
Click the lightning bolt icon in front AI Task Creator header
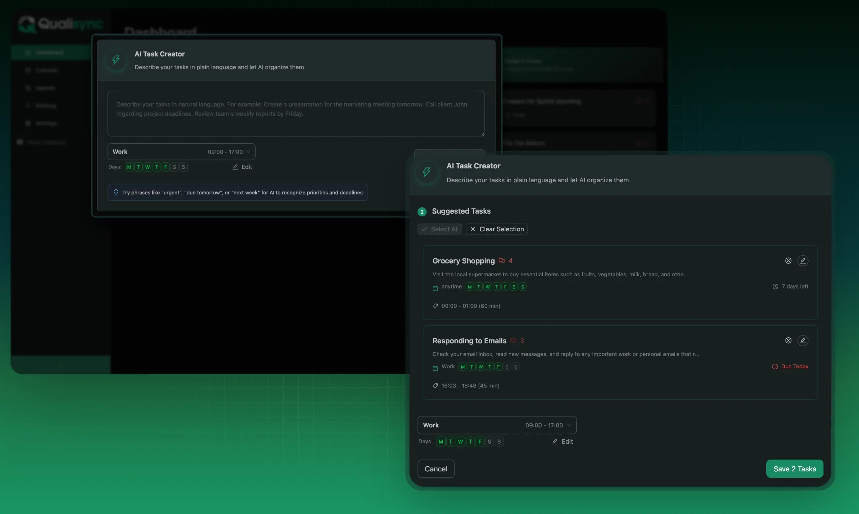pyautogui.click(x=427, y=172)
